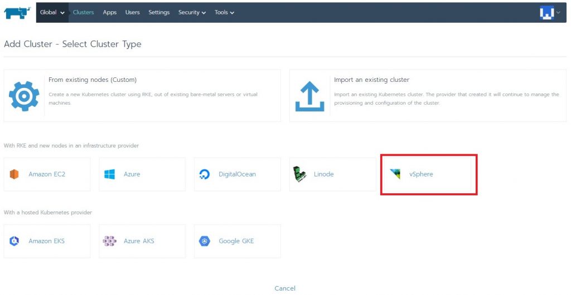Click the vSphere logo icon
The width and height of the screenshot is (571, 295).
click(395, 174)
